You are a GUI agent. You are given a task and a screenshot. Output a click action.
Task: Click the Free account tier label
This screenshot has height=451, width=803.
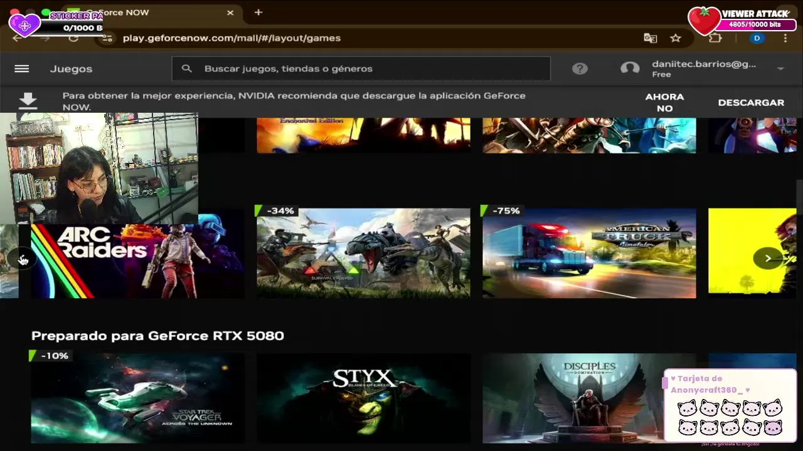pos(661,75)
